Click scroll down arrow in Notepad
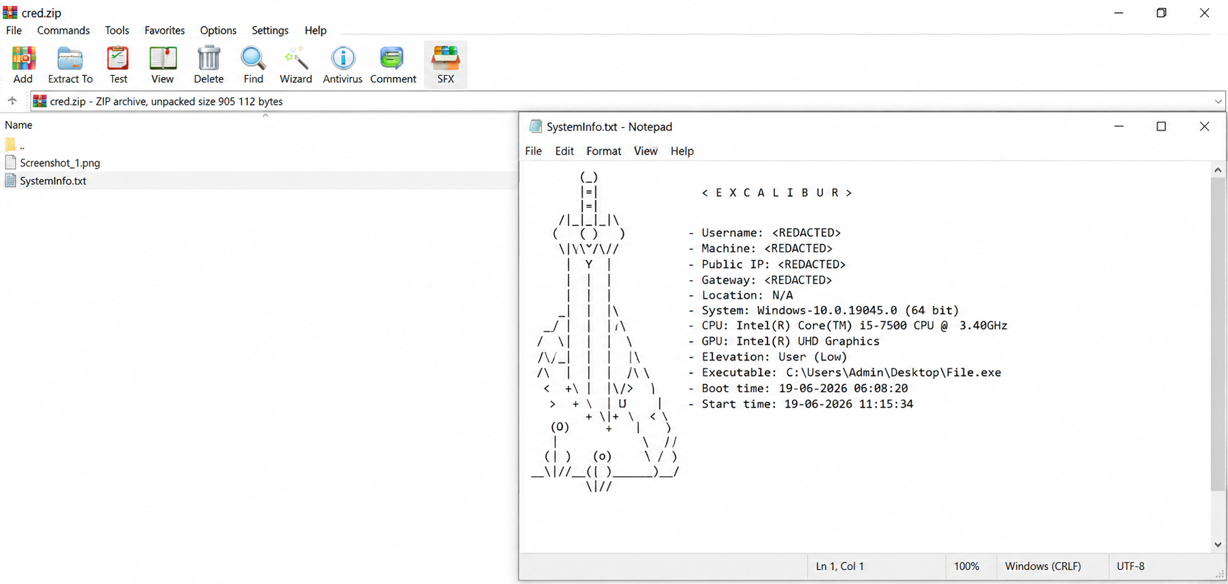 coord(1218,545)
